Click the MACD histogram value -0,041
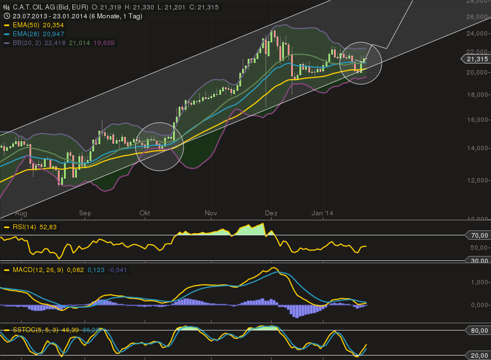This screenshot has width=491, height=360. (117, 270)
